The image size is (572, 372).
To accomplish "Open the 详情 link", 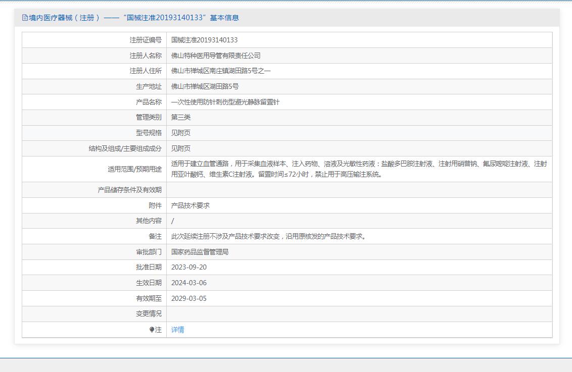I will 177,330.
